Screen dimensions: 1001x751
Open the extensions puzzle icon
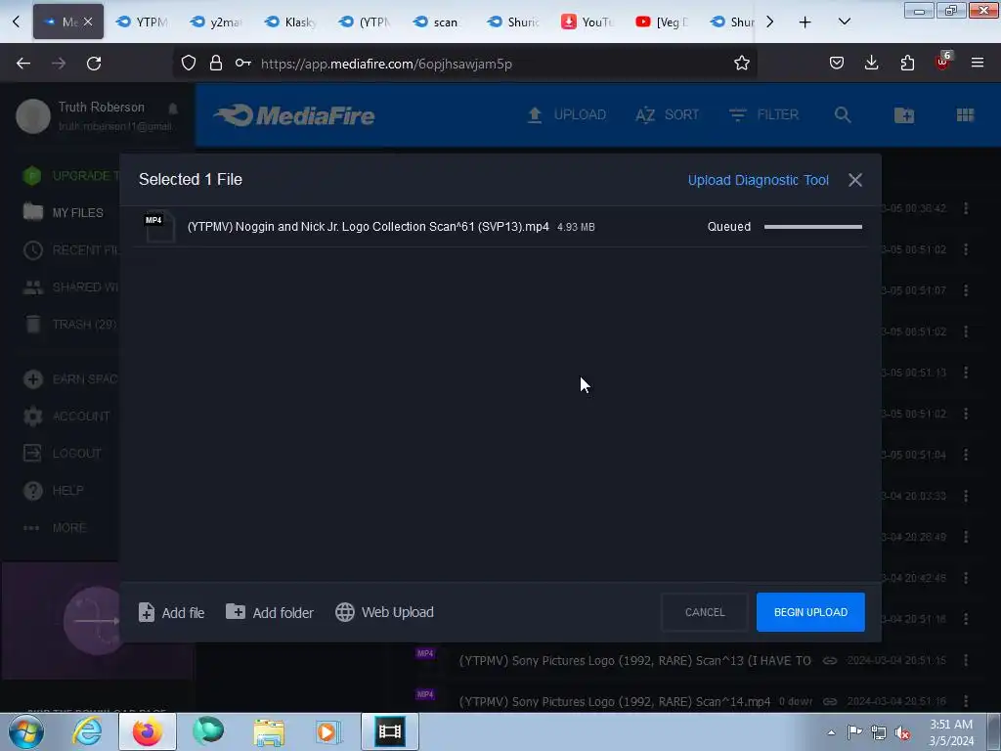pyautogui.click(x=907, y=63)
